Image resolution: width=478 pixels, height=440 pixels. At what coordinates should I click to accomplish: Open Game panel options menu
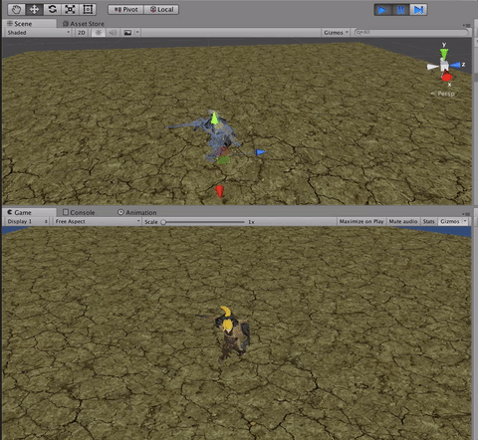click(x=467, y=214)
